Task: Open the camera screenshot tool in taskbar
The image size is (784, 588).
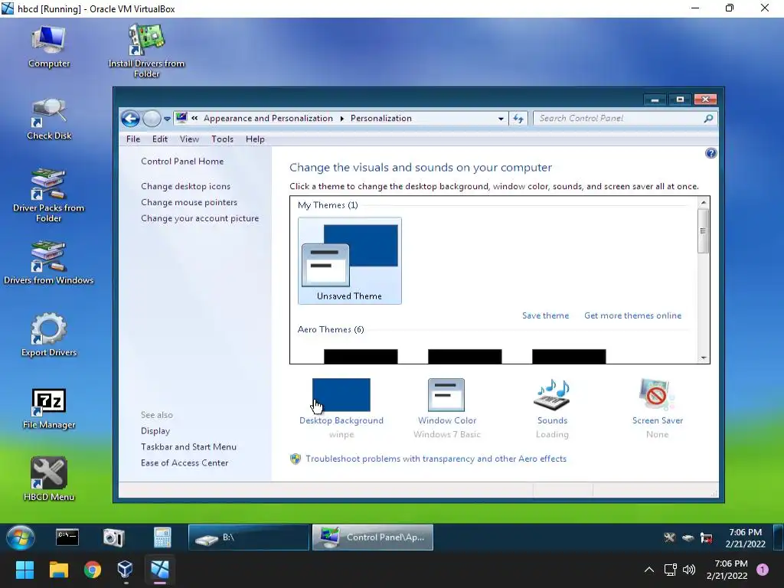Action: point(113,537)
